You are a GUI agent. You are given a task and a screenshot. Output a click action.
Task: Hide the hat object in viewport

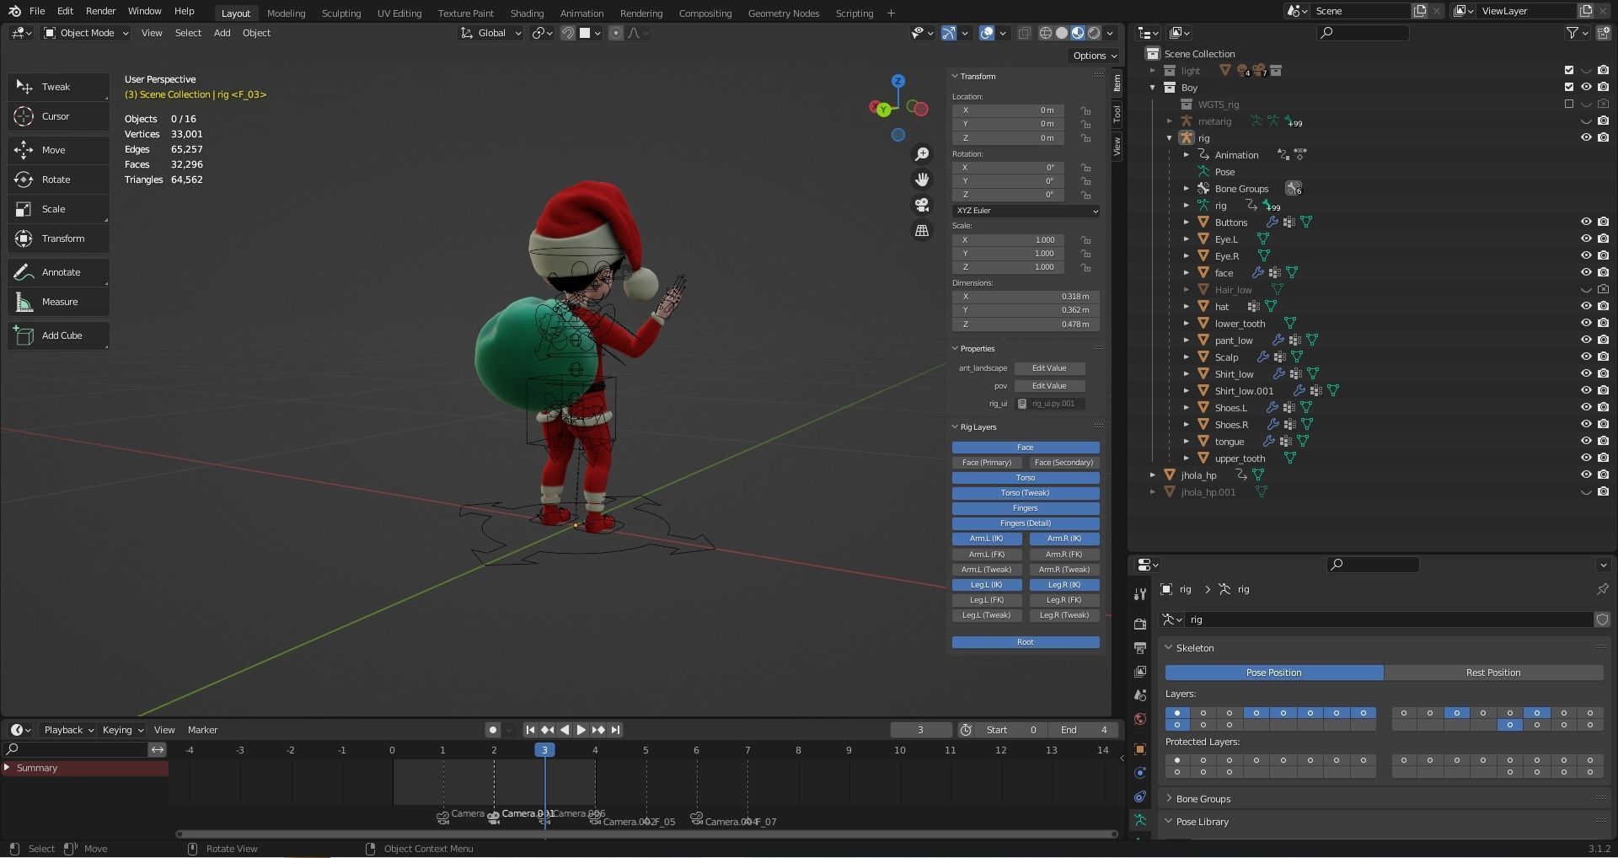[1585, 307]
